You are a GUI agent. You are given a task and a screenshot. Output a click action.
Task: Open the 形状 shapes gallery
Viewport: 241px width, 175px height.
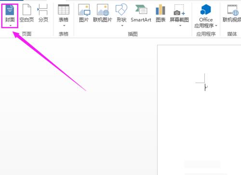click(121, 15)
